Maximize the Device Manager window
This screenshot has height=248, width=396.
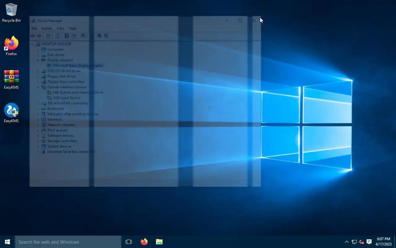[240, 20]
